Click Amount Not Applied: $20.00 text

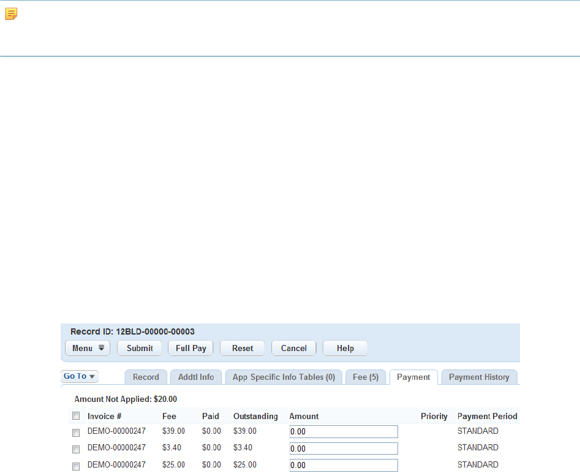coord(126,399)
